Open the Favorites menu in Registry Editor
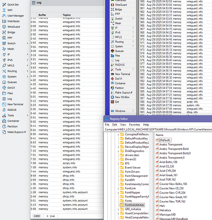This screenshot has width=212, height=220. point(134,125)
